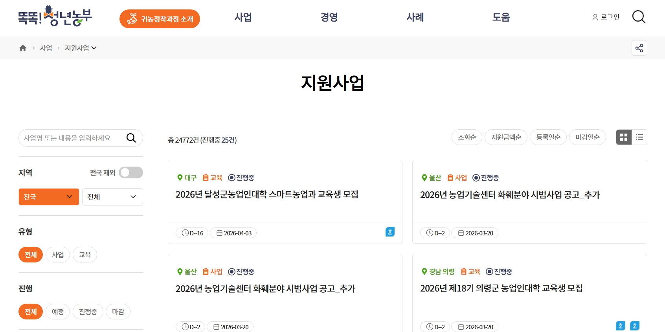The width and height of the screenshot is (665, 332).
Task: Switch to grid view icon
Action: 624,137
